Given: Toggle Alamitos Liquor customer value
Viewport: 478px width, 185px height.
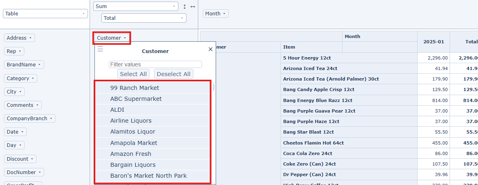Looking at the screenshot, I should pos(153,132).
